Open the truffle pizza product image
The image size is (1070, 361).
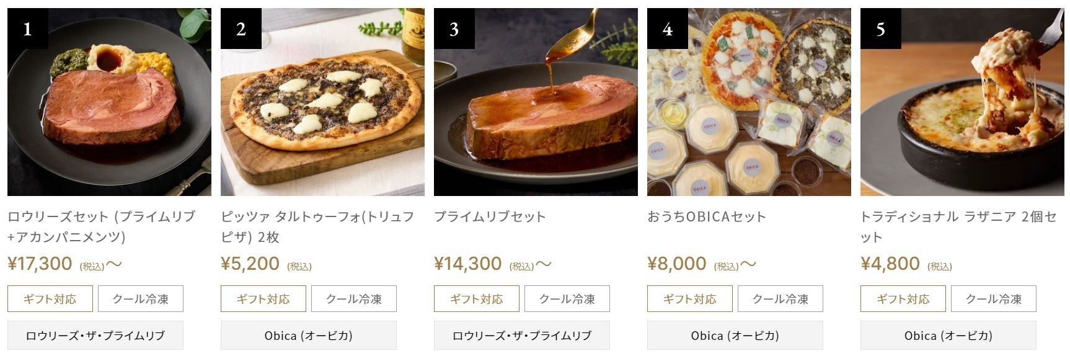[x=322, y=102]
